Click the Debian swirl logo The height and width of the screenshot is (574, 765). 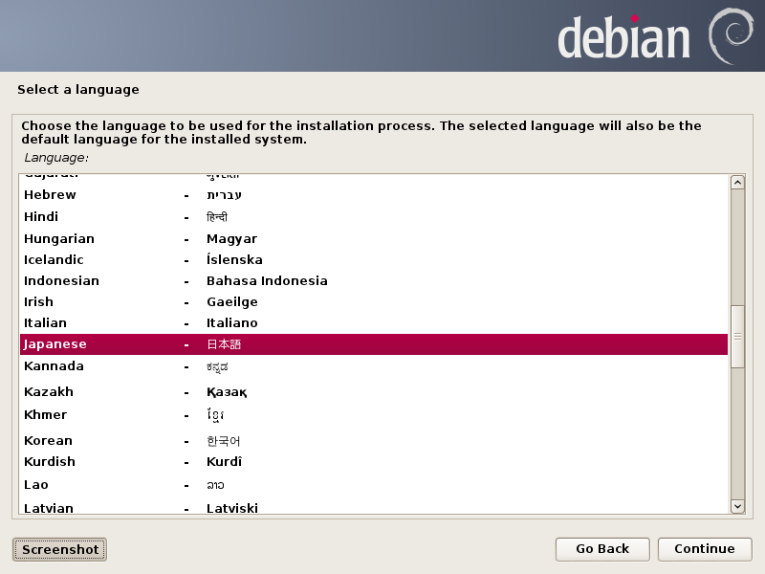[x=729, y=34]
